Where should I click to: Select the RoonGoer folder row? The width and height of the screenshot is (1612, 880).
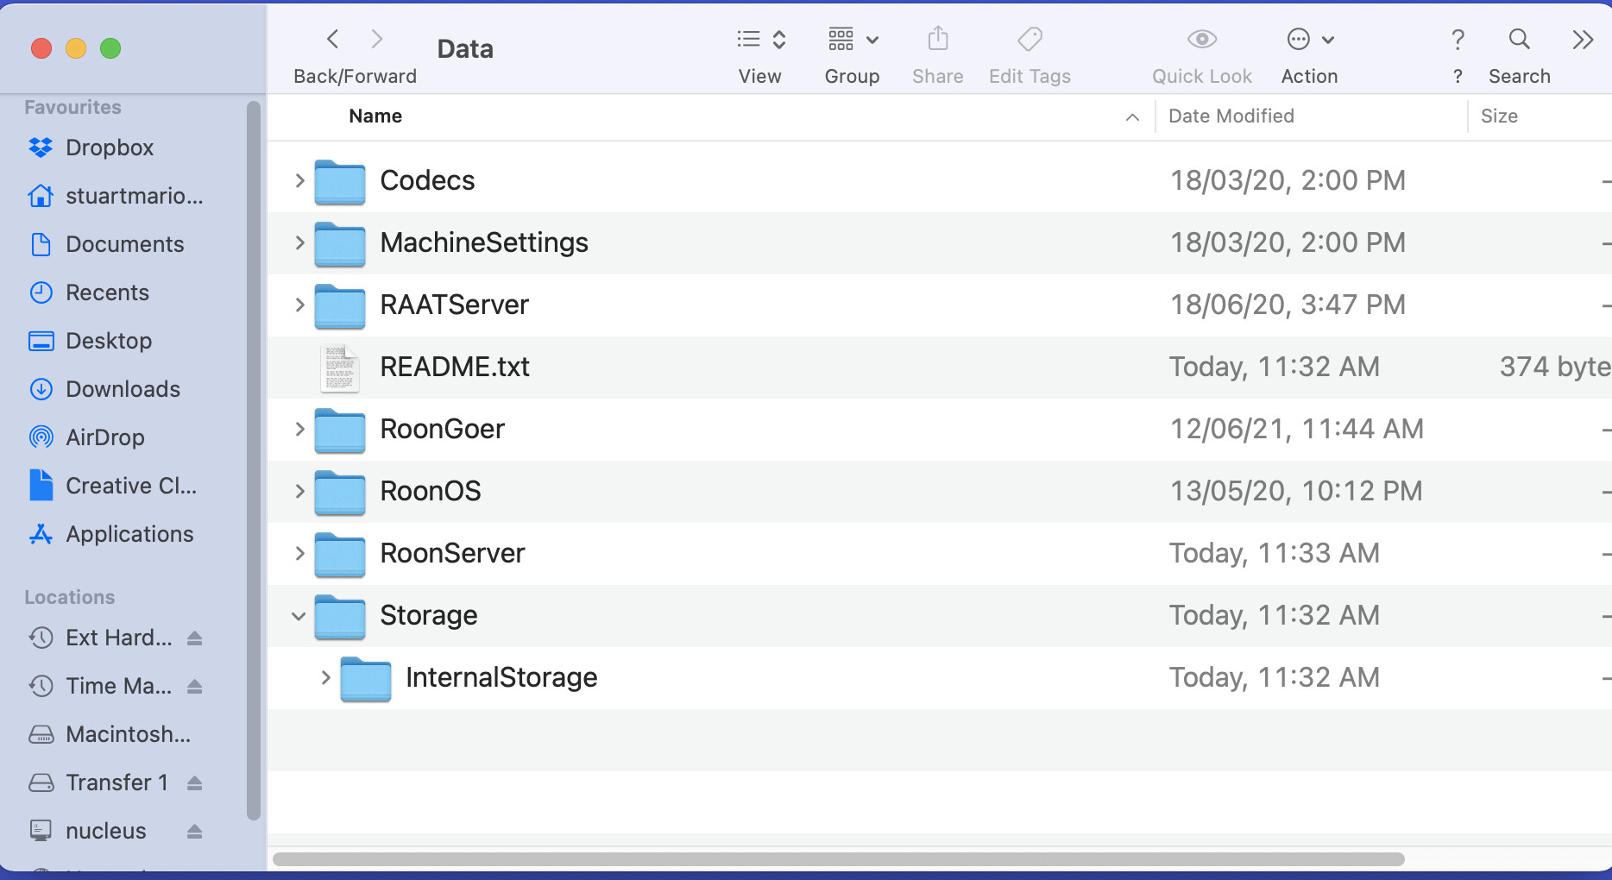(940, 429)
